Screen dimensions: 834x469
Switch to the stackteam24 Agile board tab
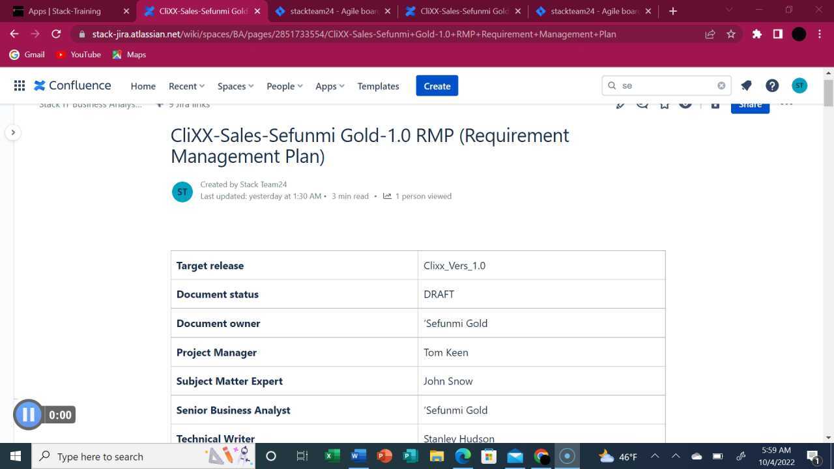coord(331,11)
